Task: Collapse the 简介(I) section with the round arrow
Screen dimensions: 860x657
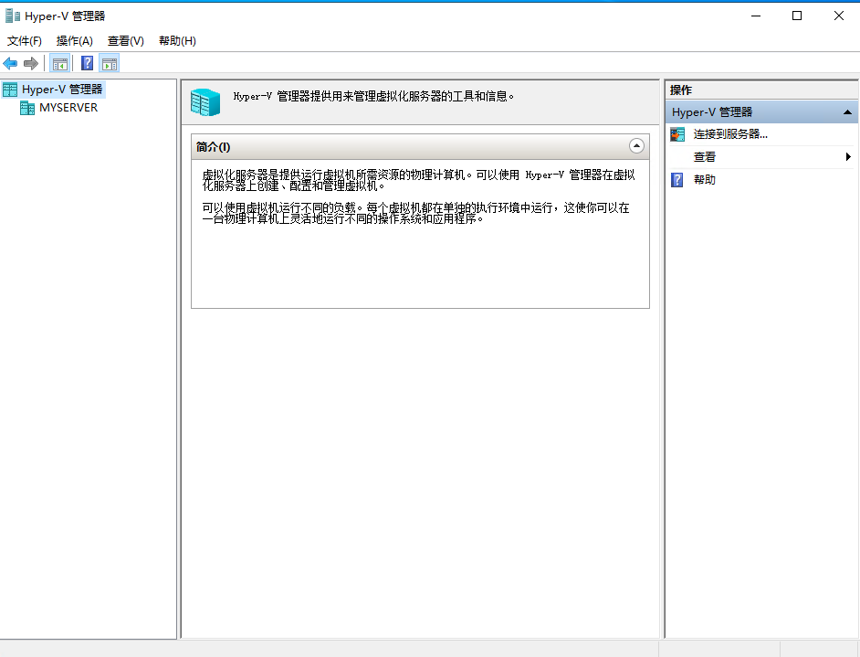Action: pos(636,146)
